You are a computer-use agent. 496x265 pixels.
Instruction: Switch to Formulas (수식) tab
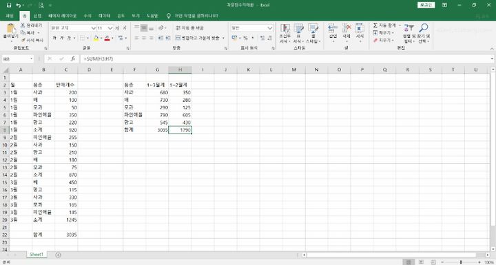87,16
